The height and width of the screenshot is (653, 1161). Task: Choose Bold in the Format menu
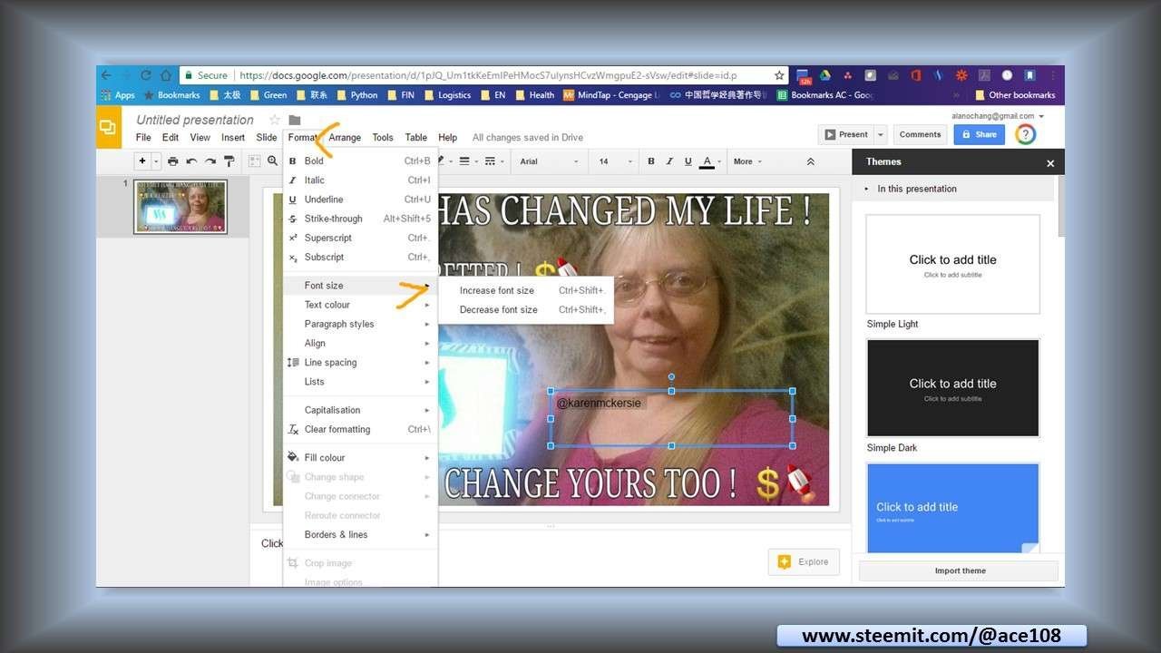(x=360, y=161)
